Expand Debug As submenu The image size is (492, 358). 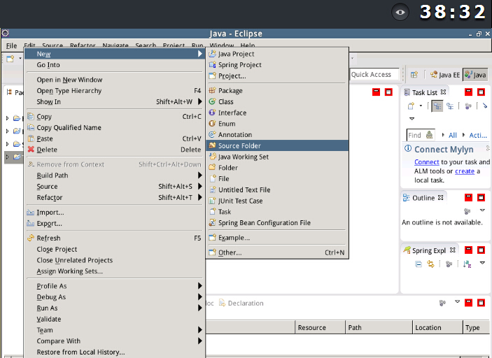click(x=115, y=297)
